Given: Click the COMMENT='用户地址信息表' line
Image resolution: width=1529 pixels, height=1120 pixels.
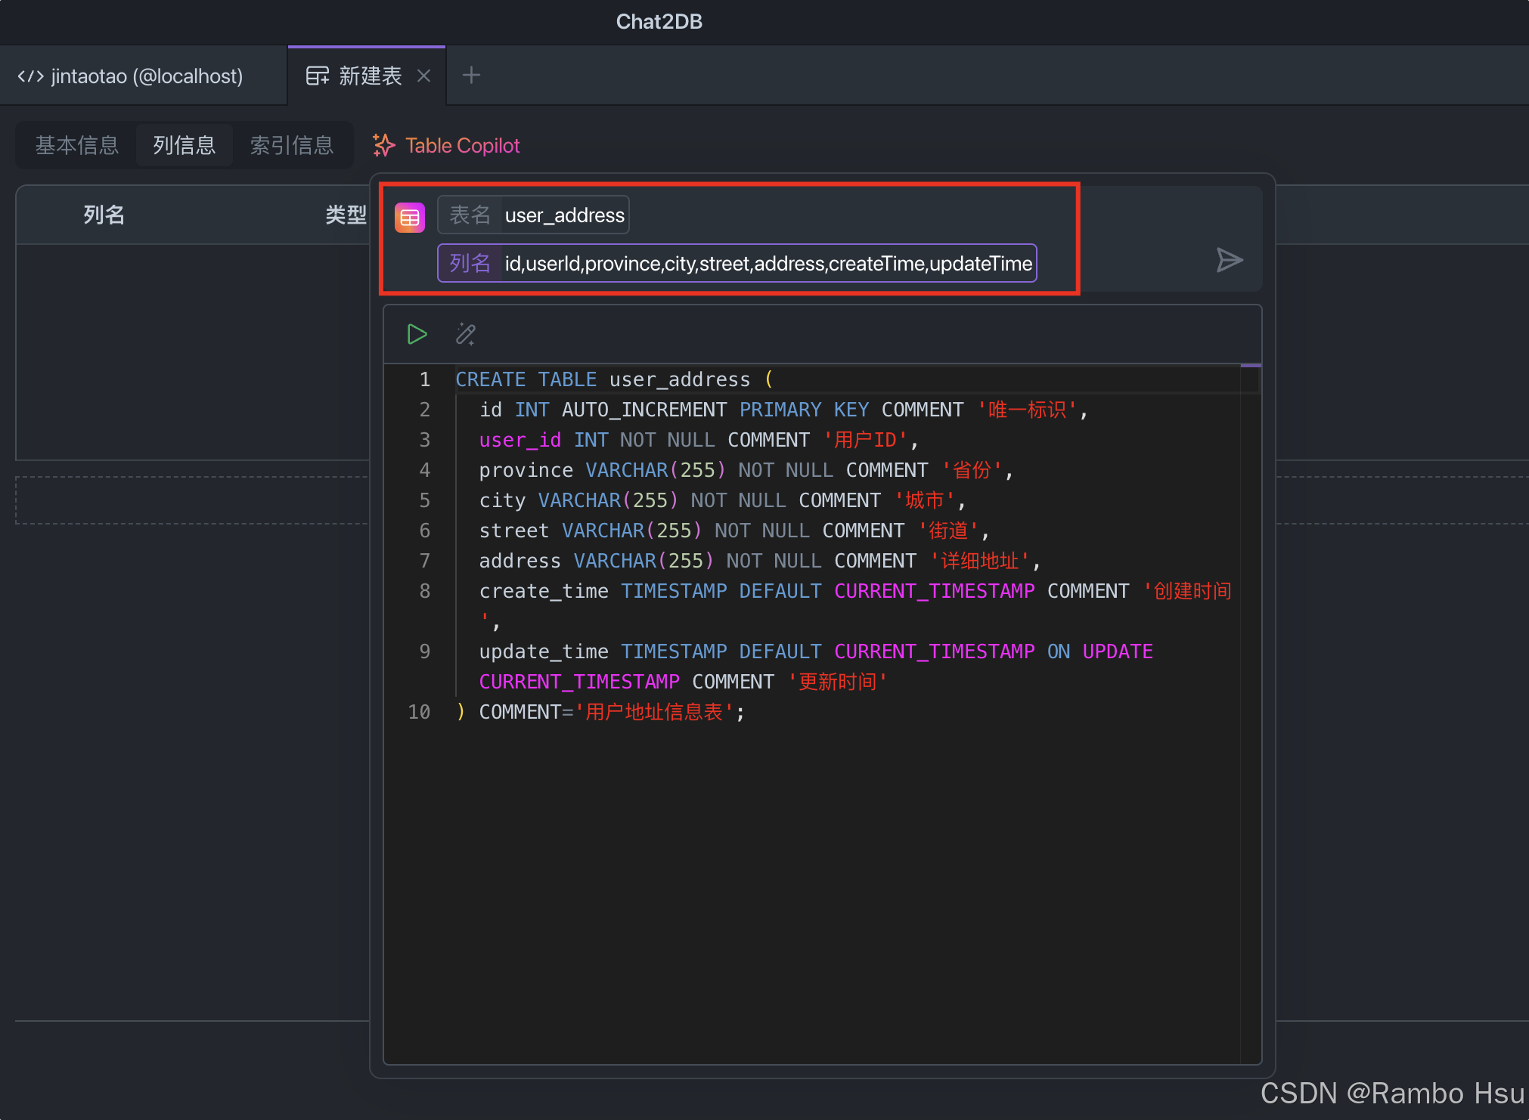Looking at the screenshot, I should coord(600,712).
